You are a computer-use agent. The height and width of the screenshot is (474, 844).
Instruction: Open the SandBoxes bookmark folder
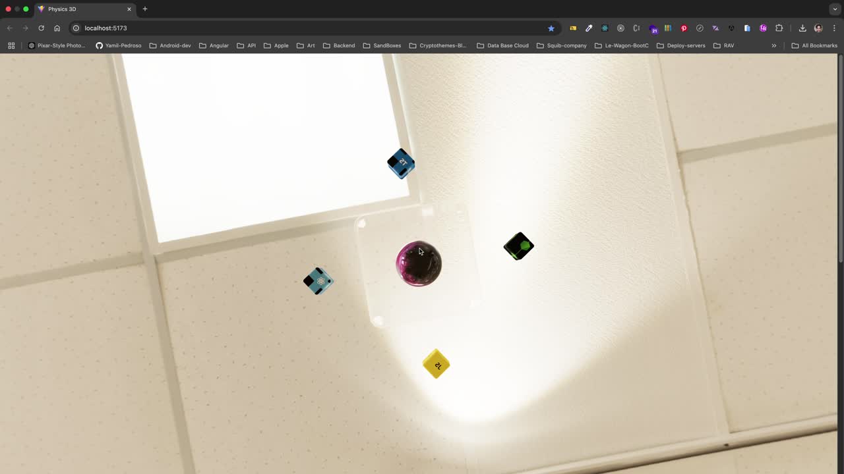click(x=382, y=45)
